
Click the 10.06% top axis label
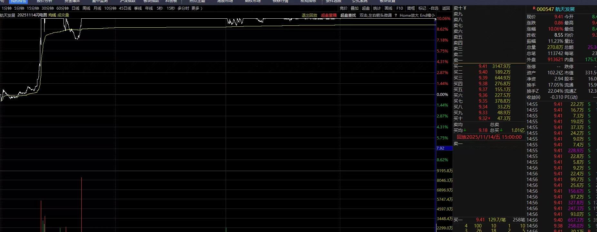pos(444,19)
